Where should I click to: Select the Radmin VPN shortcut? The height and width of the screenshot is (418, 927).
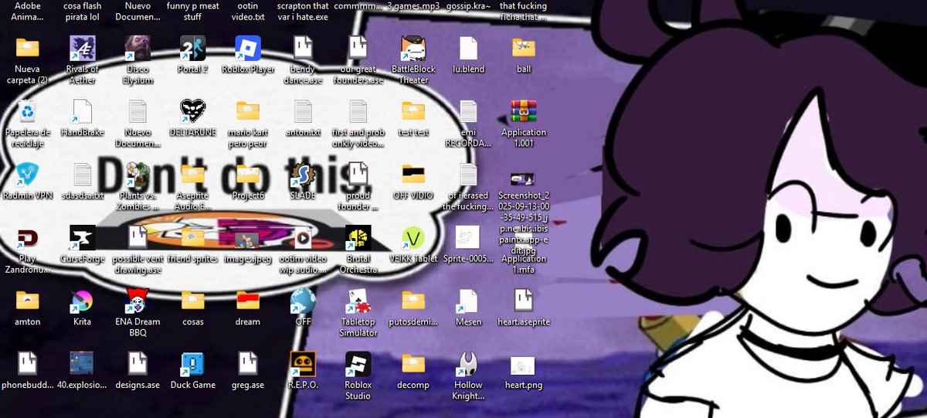click(x=27, y=175)
